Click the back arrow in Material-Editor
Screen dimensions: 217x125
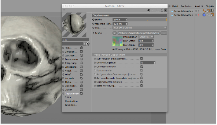[x=149, y=10]
